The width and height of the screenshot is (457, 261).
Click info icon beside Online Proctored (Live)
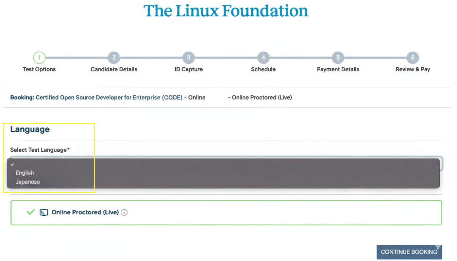(x=124, y=213)
